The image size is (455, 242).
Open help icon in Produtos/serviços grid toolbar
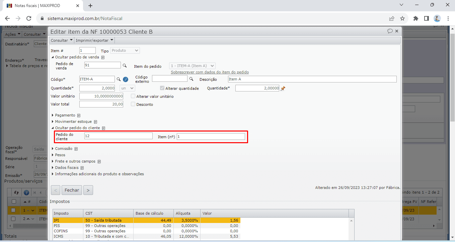pos(26,193)
